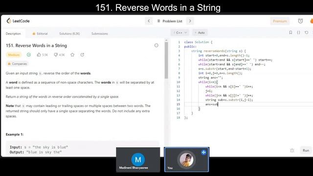
Task: Open the Companies tag
Action: 17,64
